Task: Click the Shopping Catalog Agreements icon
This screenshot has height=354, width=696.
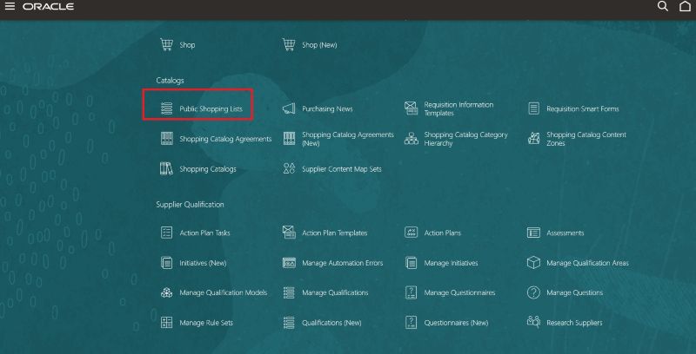Action: (x=166, y=139)
